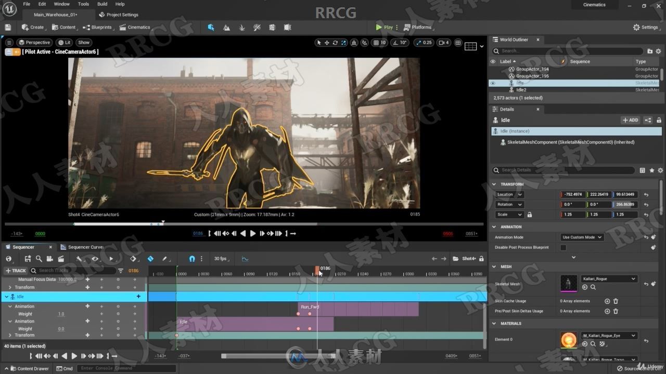The image size is (666, 374).
Task: Collapse the Transform section in Details
Action: pyautogui.click(x=494, y=184)
